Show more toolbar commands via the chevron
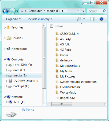Screen dimensions: 109x121 click(x=59, y=19)
